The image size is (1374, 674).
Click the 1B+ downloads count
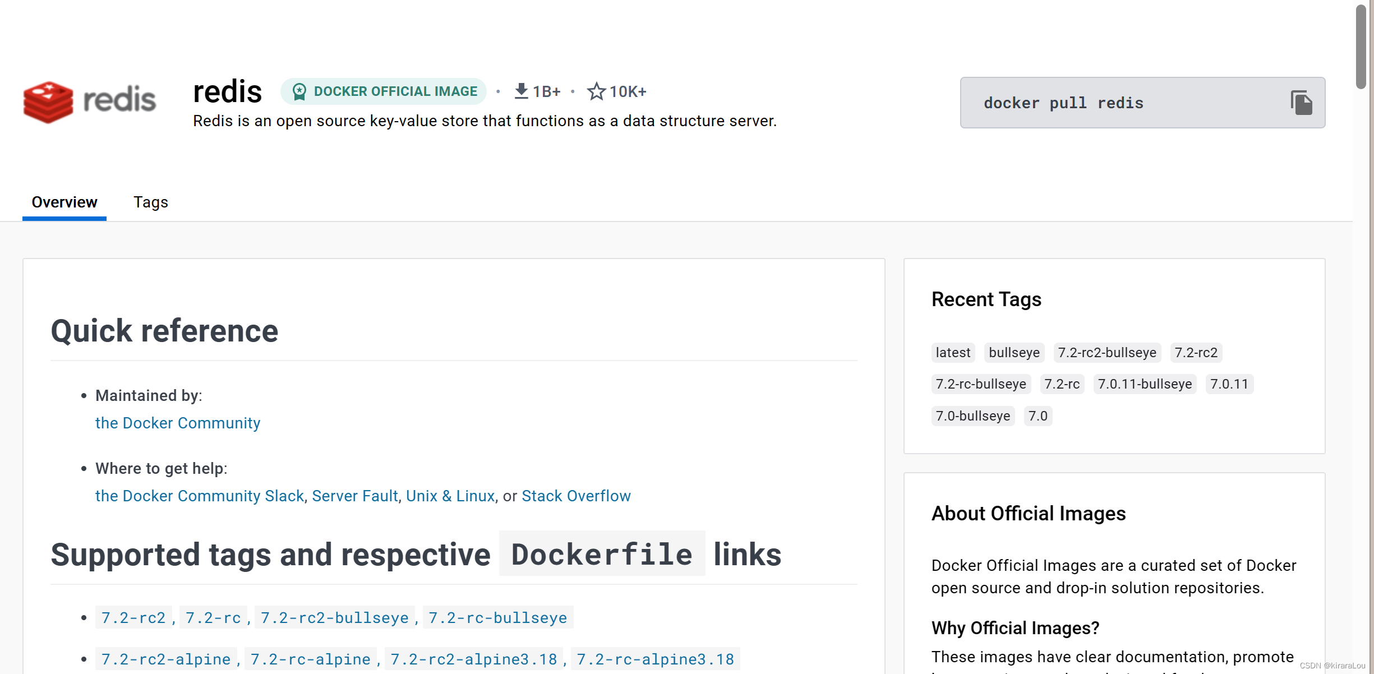[x=546, y=91]
